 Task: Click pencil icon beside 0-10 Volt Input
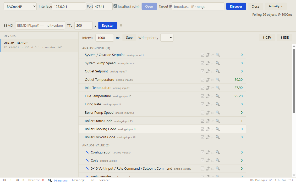pos(87,168)
